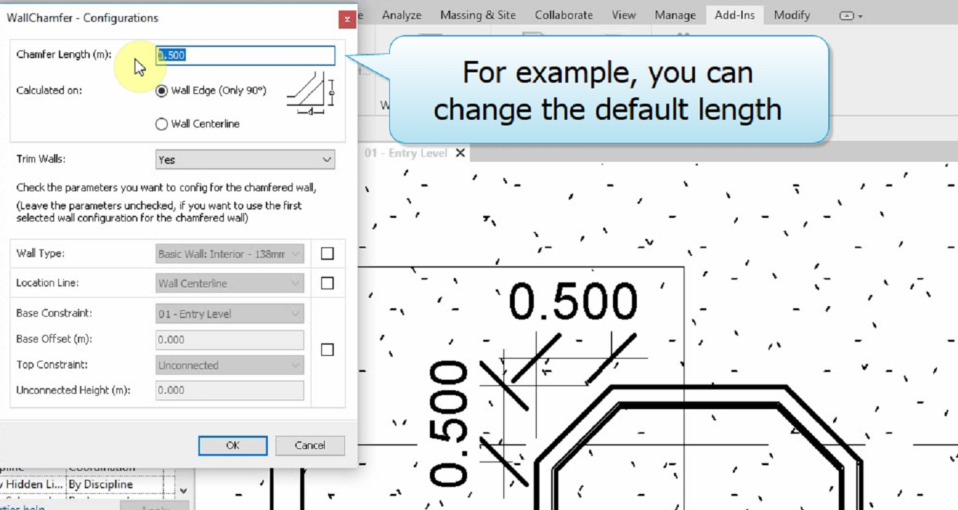Click the ribbon panel display toggle icon
Viewport: 958px width, 510px height.
coord(851,16)
